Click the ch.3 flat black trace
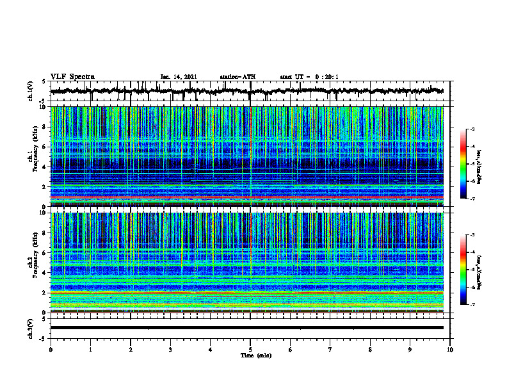 [246, 328]
